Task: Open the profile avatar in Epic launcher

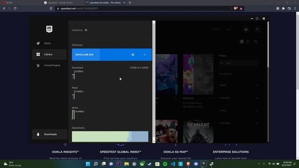Action: (257, 29)
